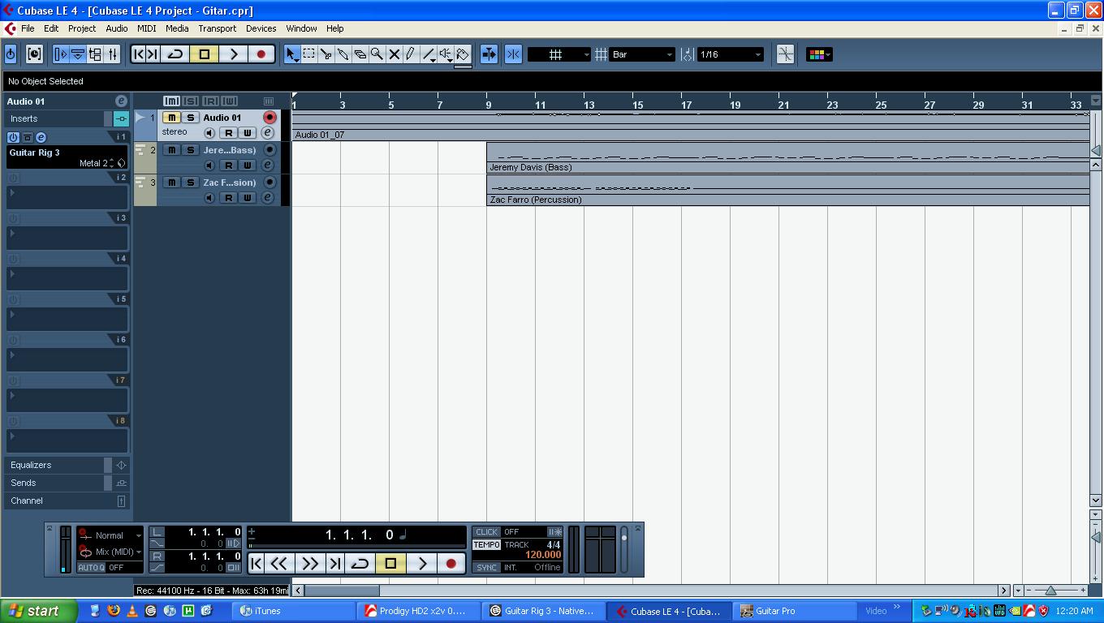Select the Object Selection arrow tool
Viewport: 1104px width, 623px height.
point(292,54)
